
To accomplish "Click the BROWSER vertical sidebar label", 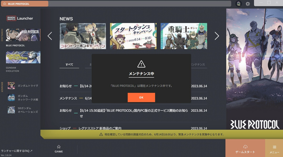I will click(2, 87).
